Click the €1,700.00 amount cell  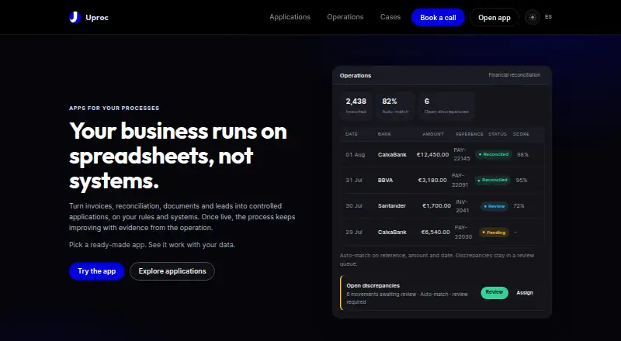(436, 205)
